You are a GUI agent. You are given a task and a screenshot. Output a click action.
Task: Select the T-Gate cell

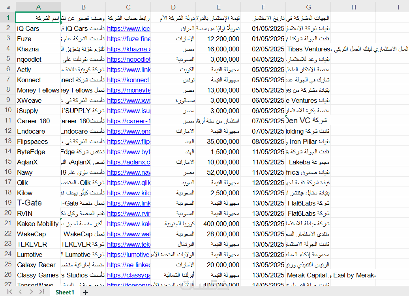point(38,203)
